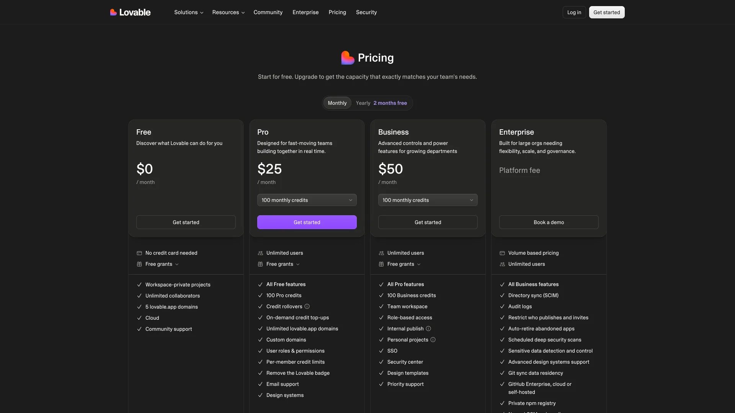Click the Remove the Lovable badge text
The height and width of the screenshot is (413, 735).
(x=298, y=373)
